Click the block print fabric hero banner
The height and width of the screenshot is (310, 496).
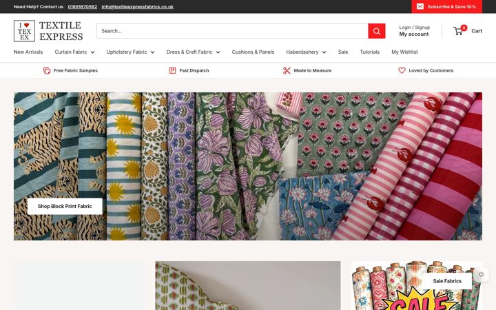pos(248,166)
